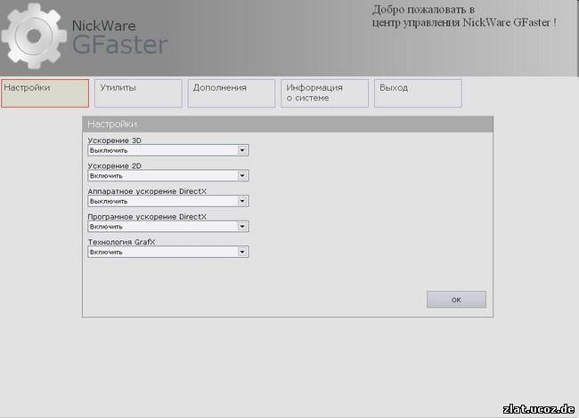This screenshot has width=579, height=418.
Task: Switch to the Утилиты tab
Action: click(138, 93)
